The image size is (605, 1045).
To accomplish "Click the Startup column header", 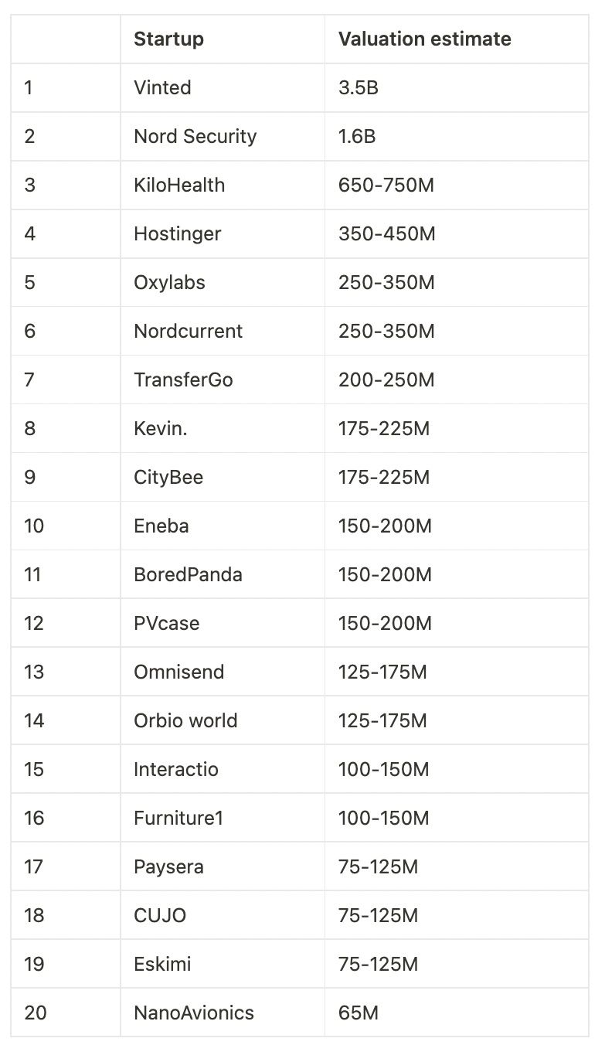I will click(x=168, y=39).
